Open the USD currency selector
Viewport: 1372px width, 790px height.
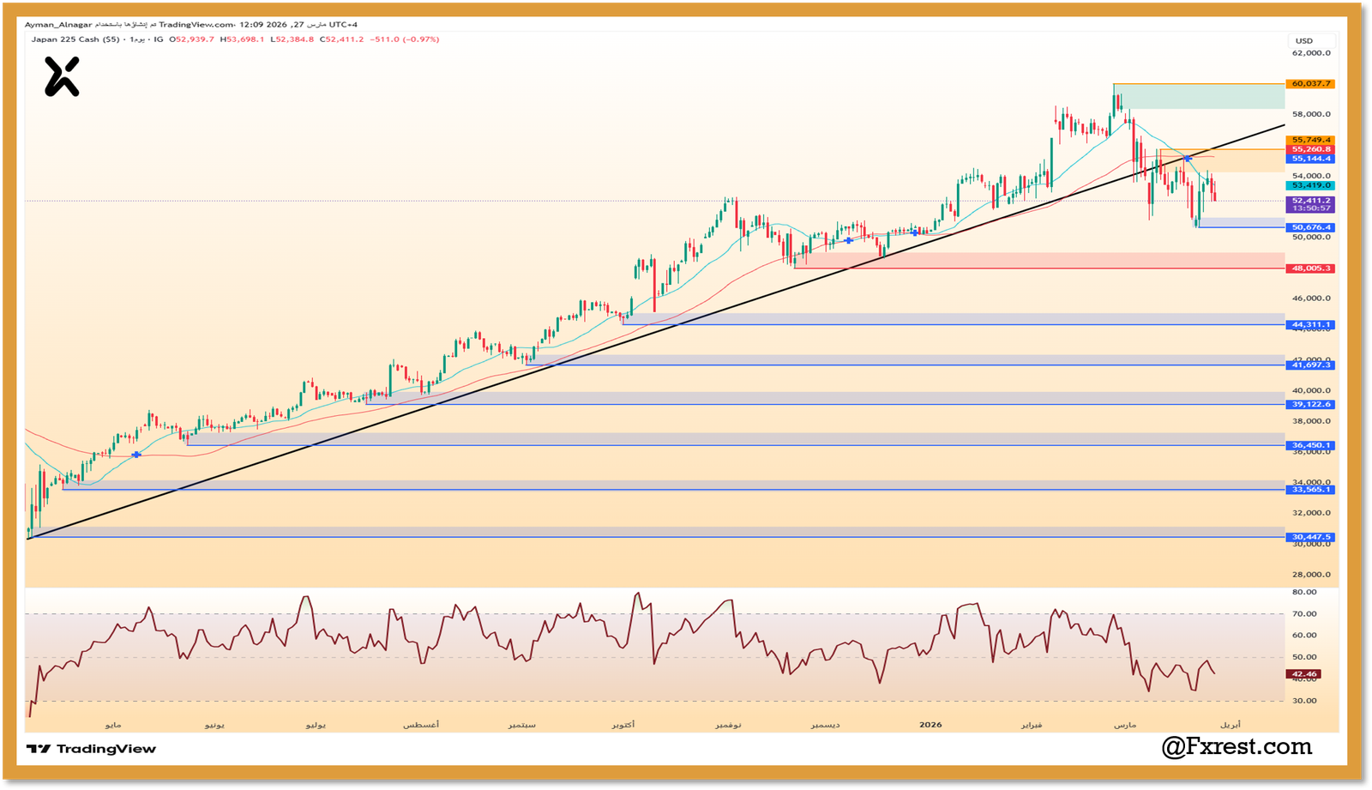pos(1303,40)
